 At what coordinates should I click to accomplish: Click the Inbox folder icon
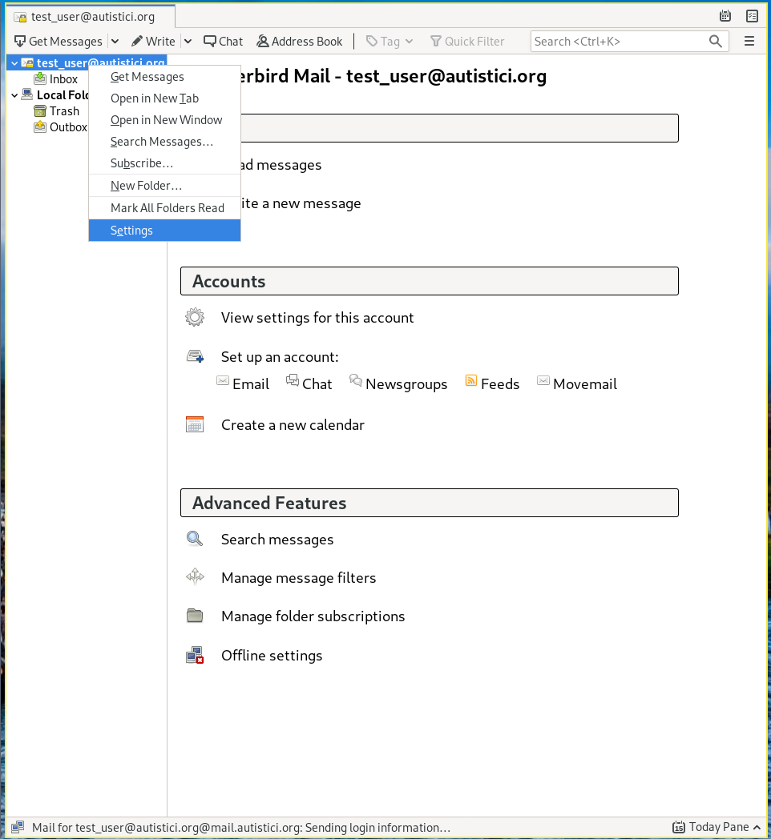coord(40,78)
